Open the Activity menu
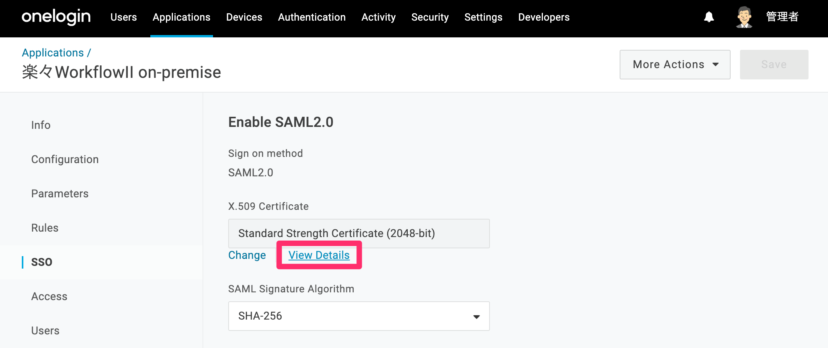828x348 pixels. pyautogui.click(x=379, y=17)
